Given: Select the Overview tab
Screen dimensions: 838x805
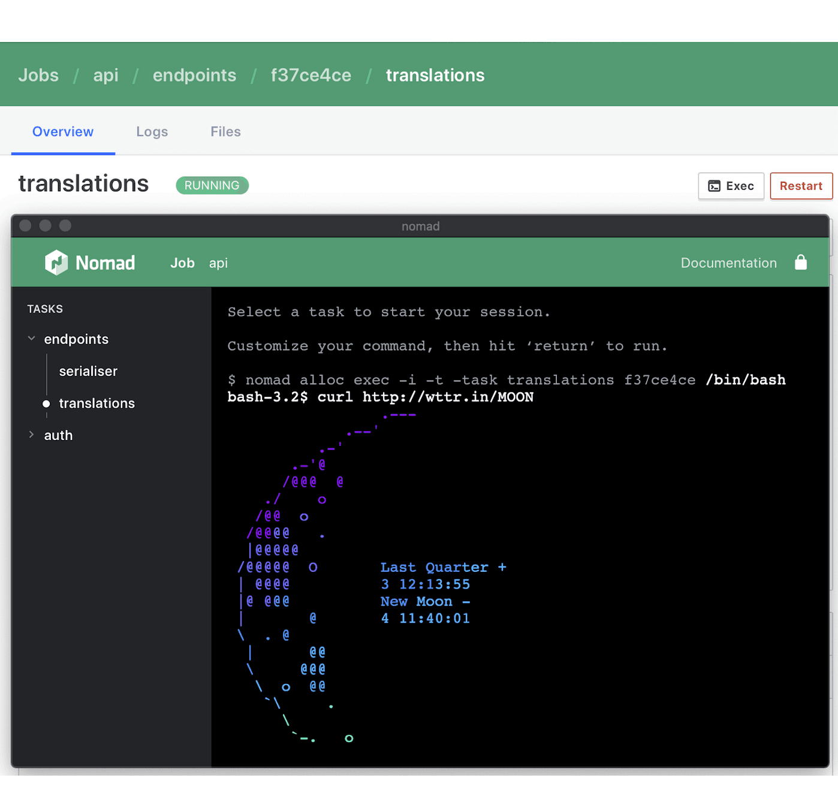Looking at the screenshot, I should pos(63,132).
